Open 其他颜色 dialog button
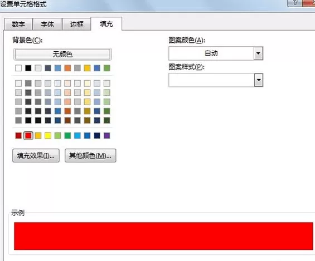The image size is (315, 261). pyautogui.click(x=90, y=156)
